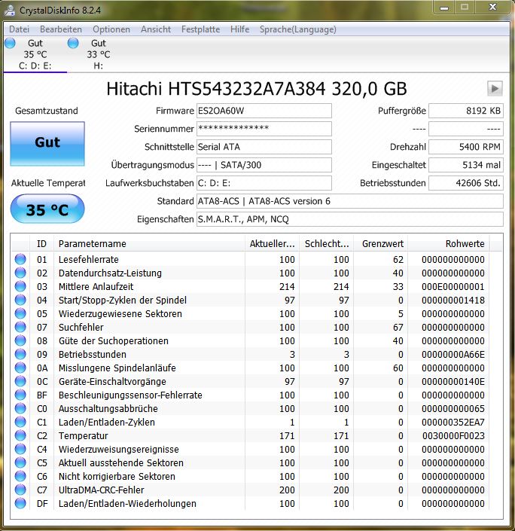Open the Datei menu
This screenshot has width=515, height=531.
coord(20,29)
